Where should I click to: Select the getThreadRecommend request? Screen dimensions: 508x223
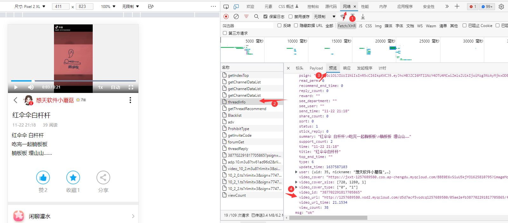pos(252,108)
